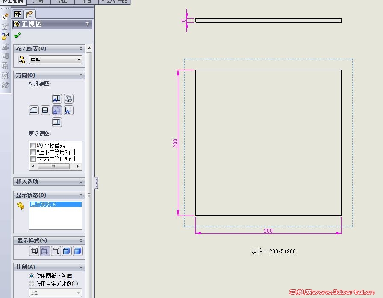This screenshot has height=298, width=383.
Task: Click the sidebar A-with-folder import icon
Action: point(5,36)
